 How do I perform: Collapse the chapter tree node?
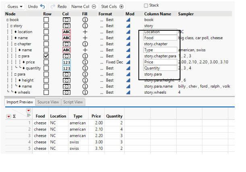15,44
